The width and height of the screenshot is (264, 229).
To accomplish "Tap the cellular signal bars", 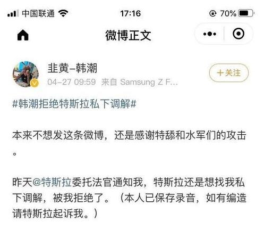I will [x=13, y=13].
